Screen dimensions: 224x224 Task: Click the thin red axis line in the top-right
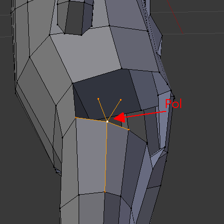coord(175,16)
